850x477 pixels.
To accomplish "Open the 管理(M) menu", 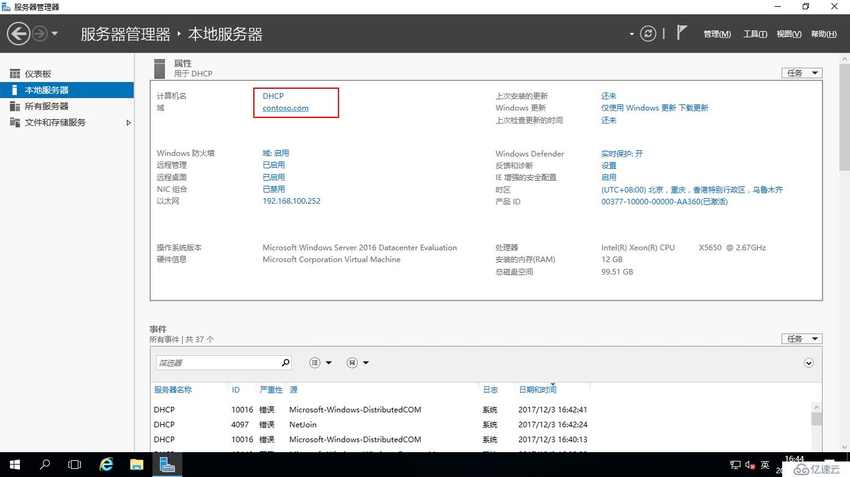I will 717,34.
